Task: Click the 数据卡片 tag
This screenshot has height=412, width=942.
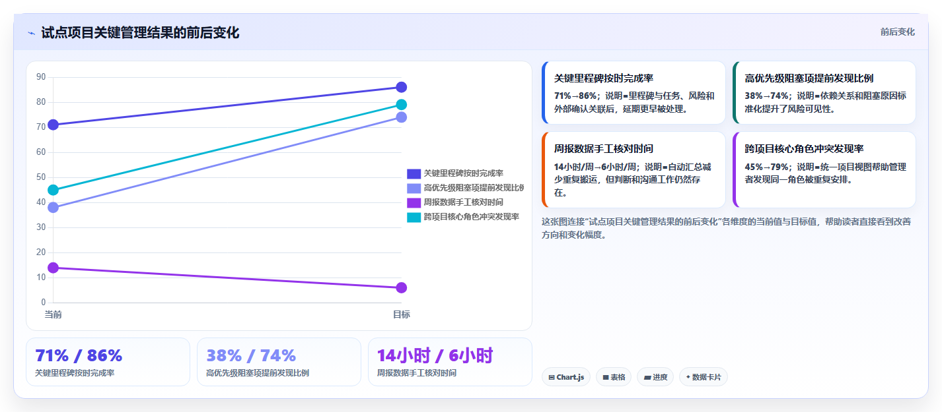Action: (704, 377)
